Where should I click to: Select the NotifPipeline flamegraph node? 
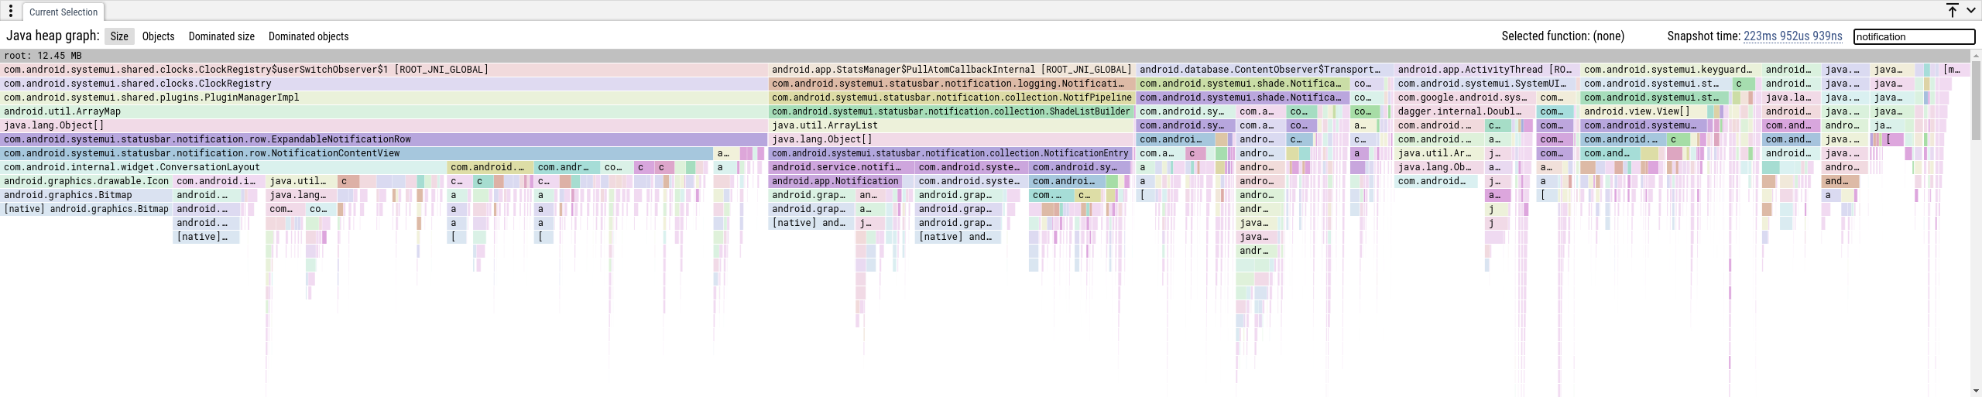pos(952,98)
